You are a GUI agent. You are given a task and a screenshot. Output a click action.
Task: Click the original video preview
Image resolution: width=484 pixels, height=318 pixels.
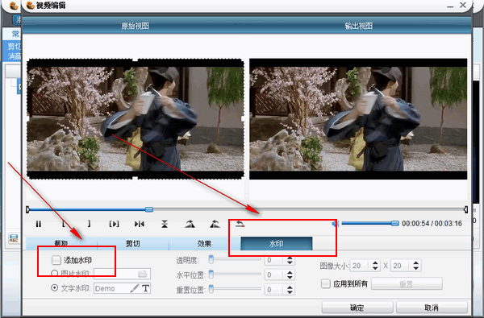(136, 118)
